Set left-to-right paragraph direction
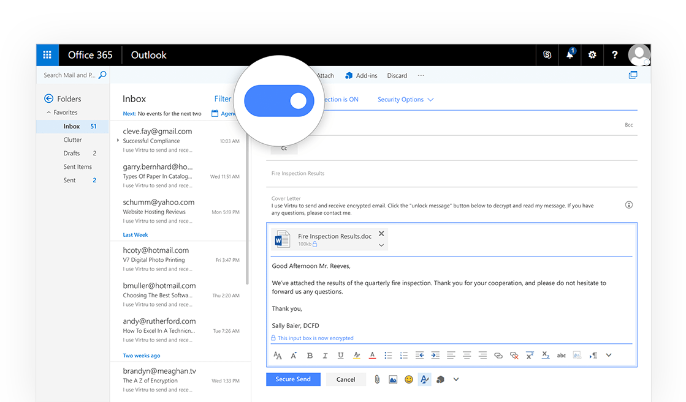 tap(593, 355)
